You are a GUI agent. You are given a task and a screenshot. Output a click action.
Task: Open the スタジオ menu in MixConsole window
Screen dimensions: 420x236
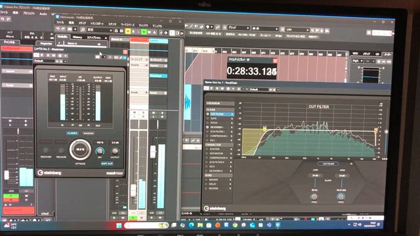pyautogui.click(x=112, y=24)
